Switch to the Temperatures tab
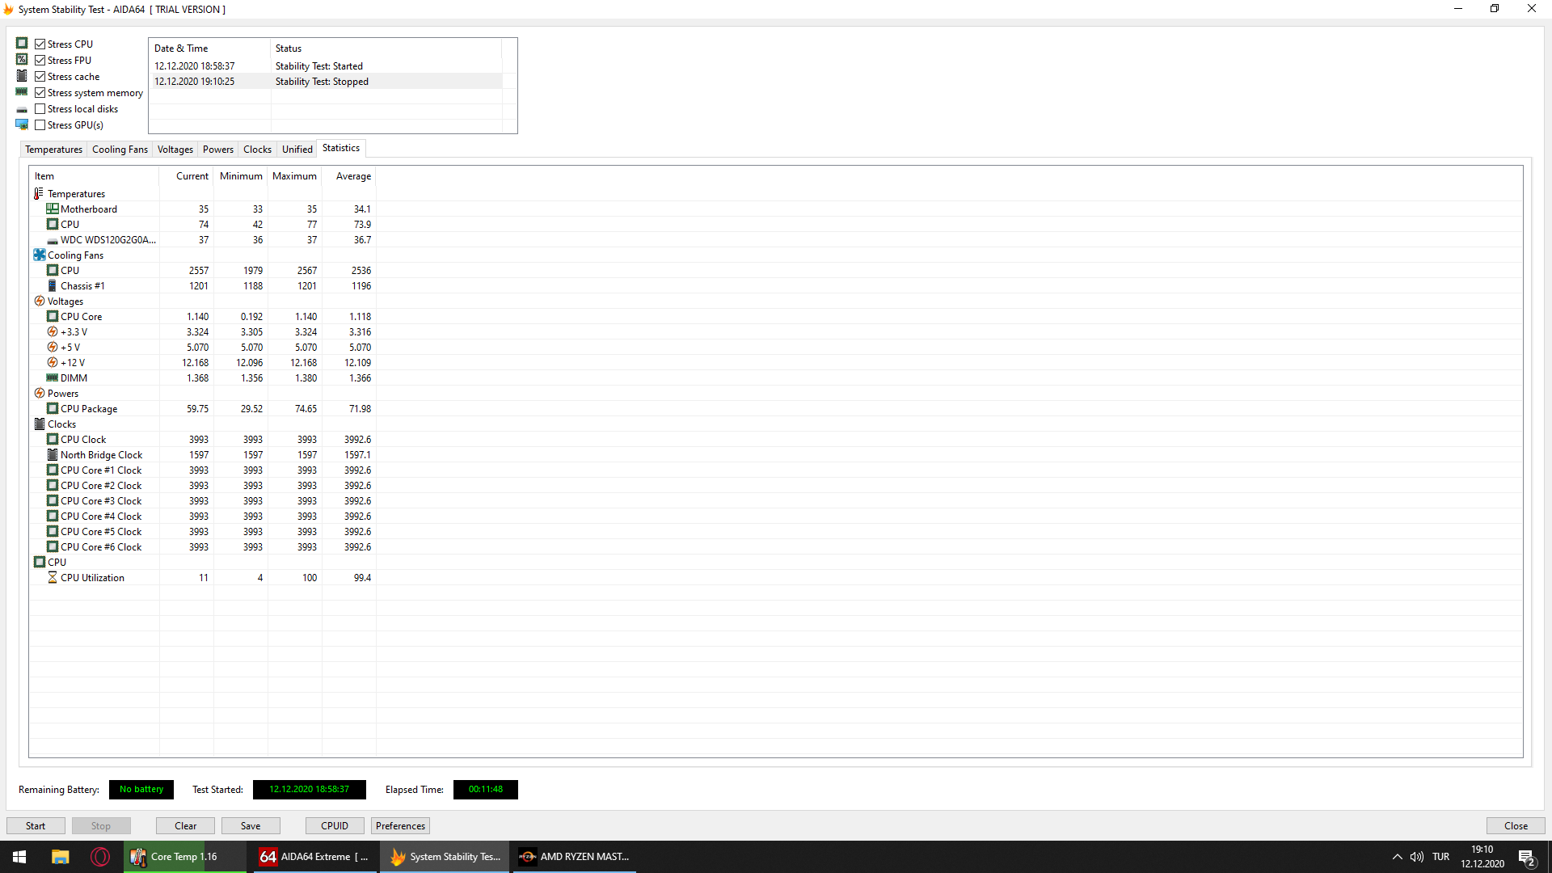Image resolution: width=1552 pixels, height=873 pixels. (x=53, y=150)
